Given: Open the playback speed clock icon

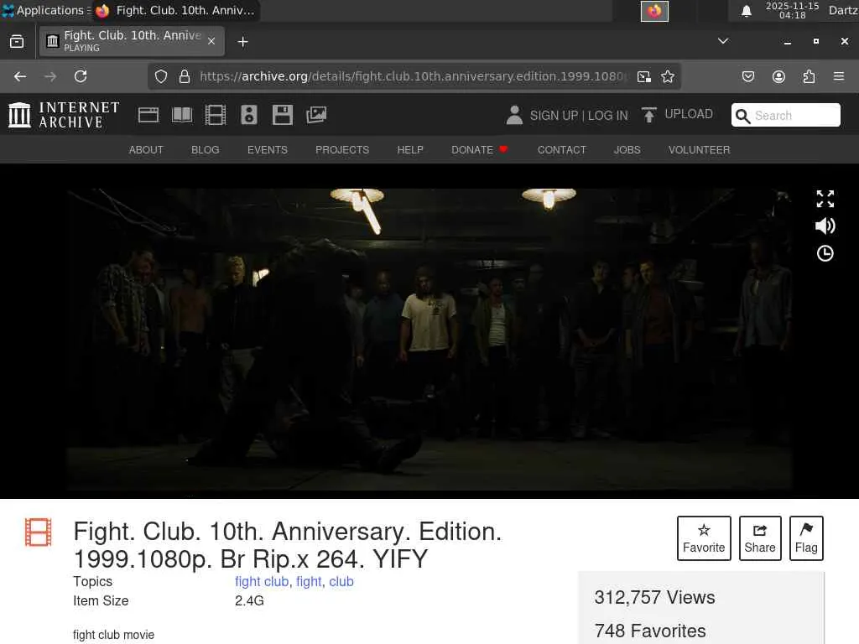Looking at the screenshot, I should (825, 253).
